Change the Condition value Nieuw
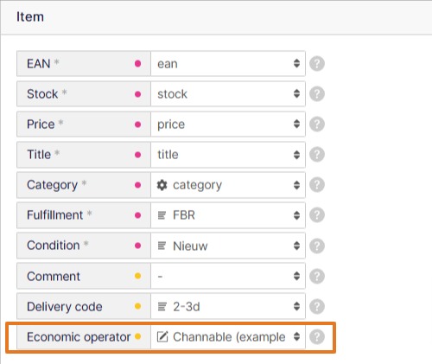 coord(228,246)
